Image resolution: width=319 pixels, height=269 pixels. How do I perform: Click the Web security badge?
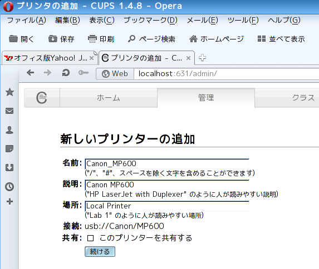pos(115,73)
